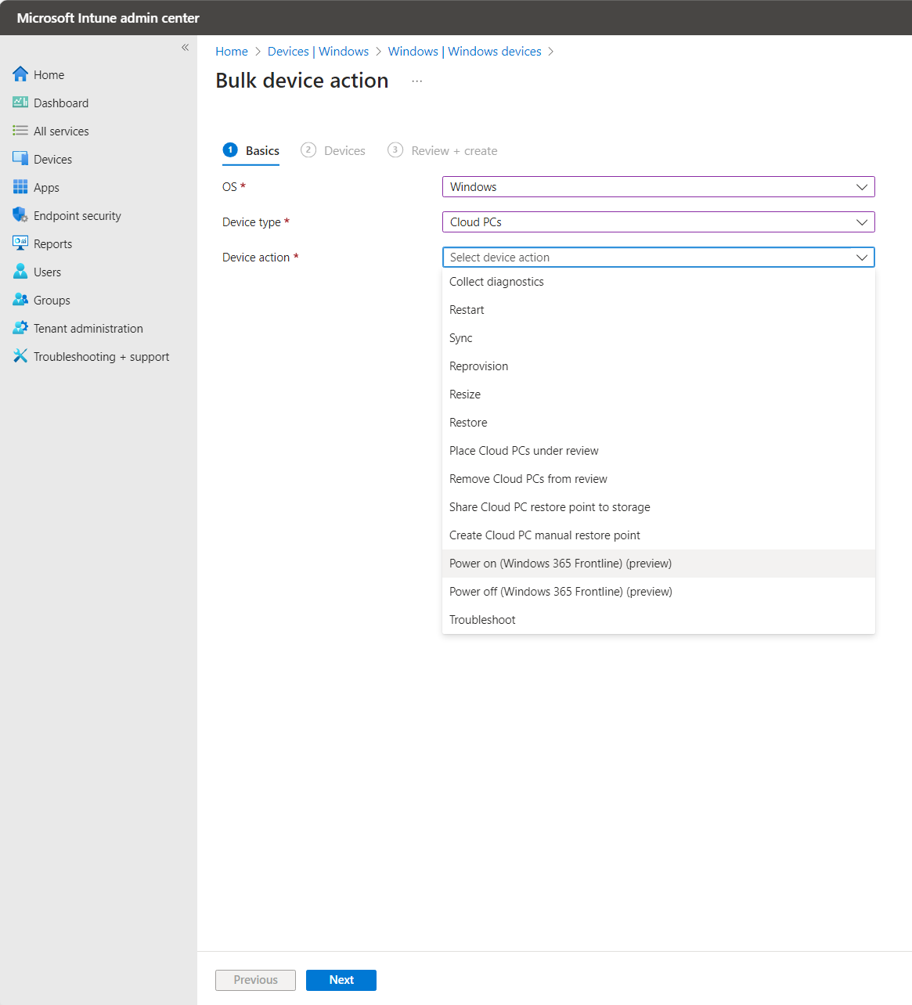Choose Sync device action
This screenshot has width=912, height=1005.
pos(658,338)
